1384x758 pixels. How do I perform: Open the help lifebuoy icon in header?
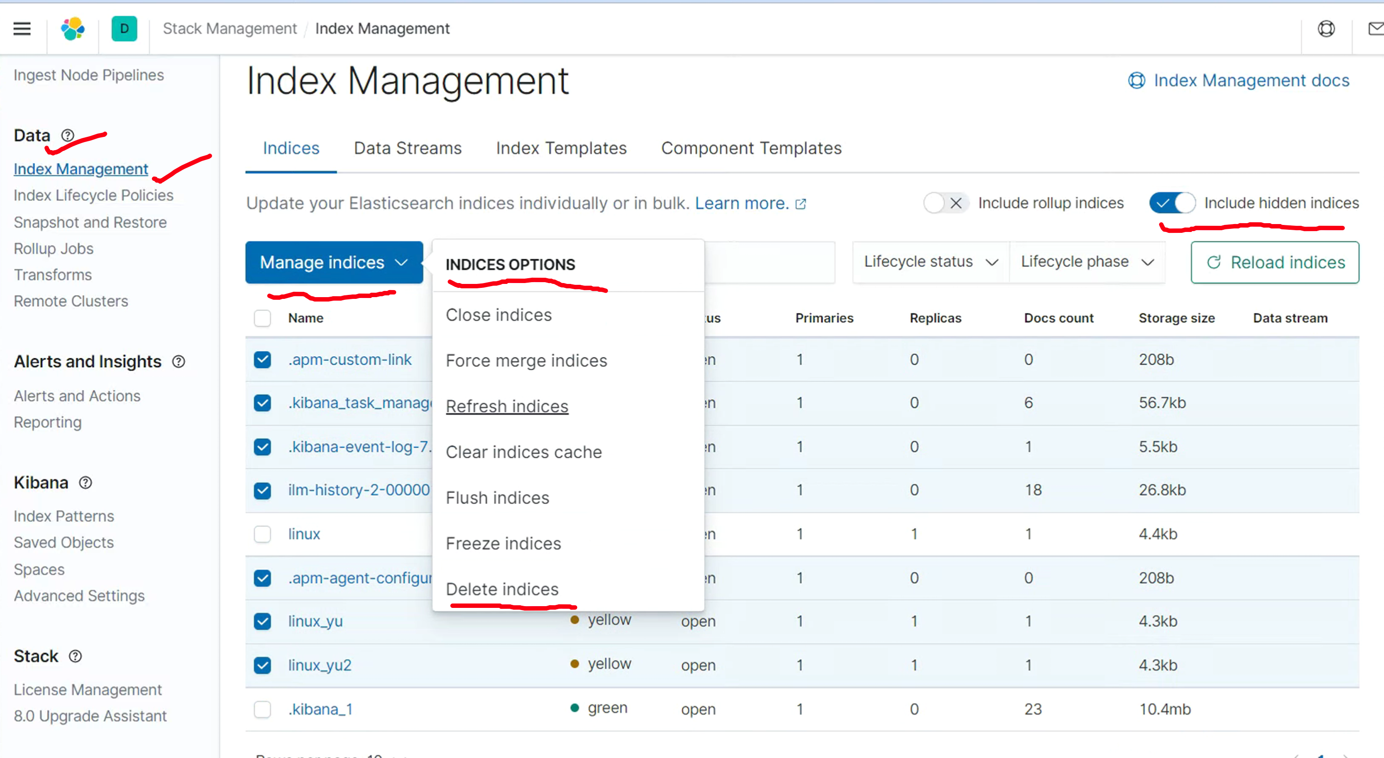(1326, 29)
